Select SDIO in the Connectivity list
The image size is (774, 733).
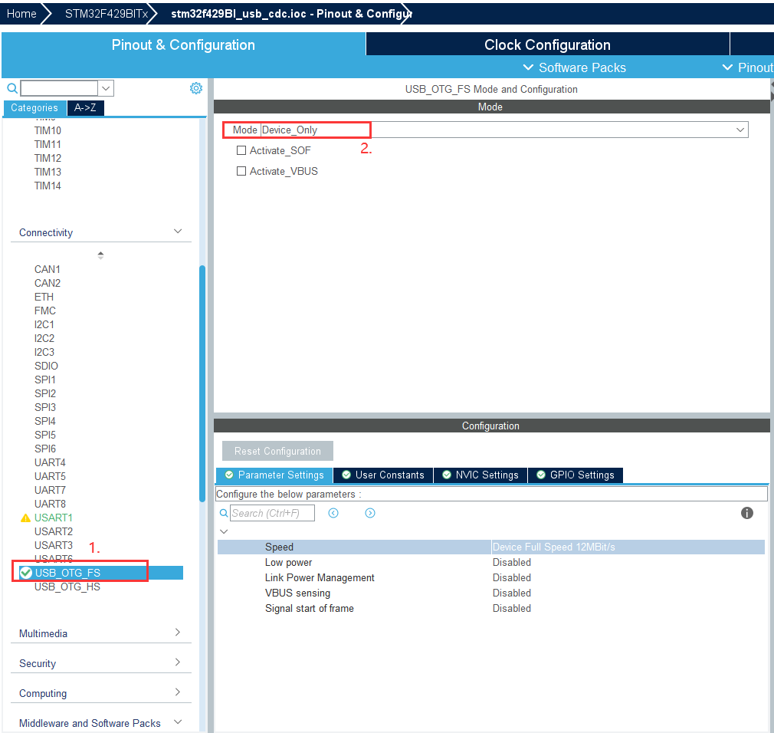click(x=47, y=366)
